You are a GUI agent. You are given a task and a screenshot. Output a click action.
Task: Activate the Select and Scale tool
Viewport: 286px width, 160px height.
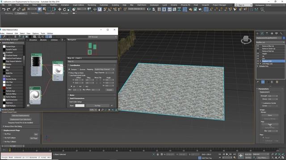[x=69, y=9]
